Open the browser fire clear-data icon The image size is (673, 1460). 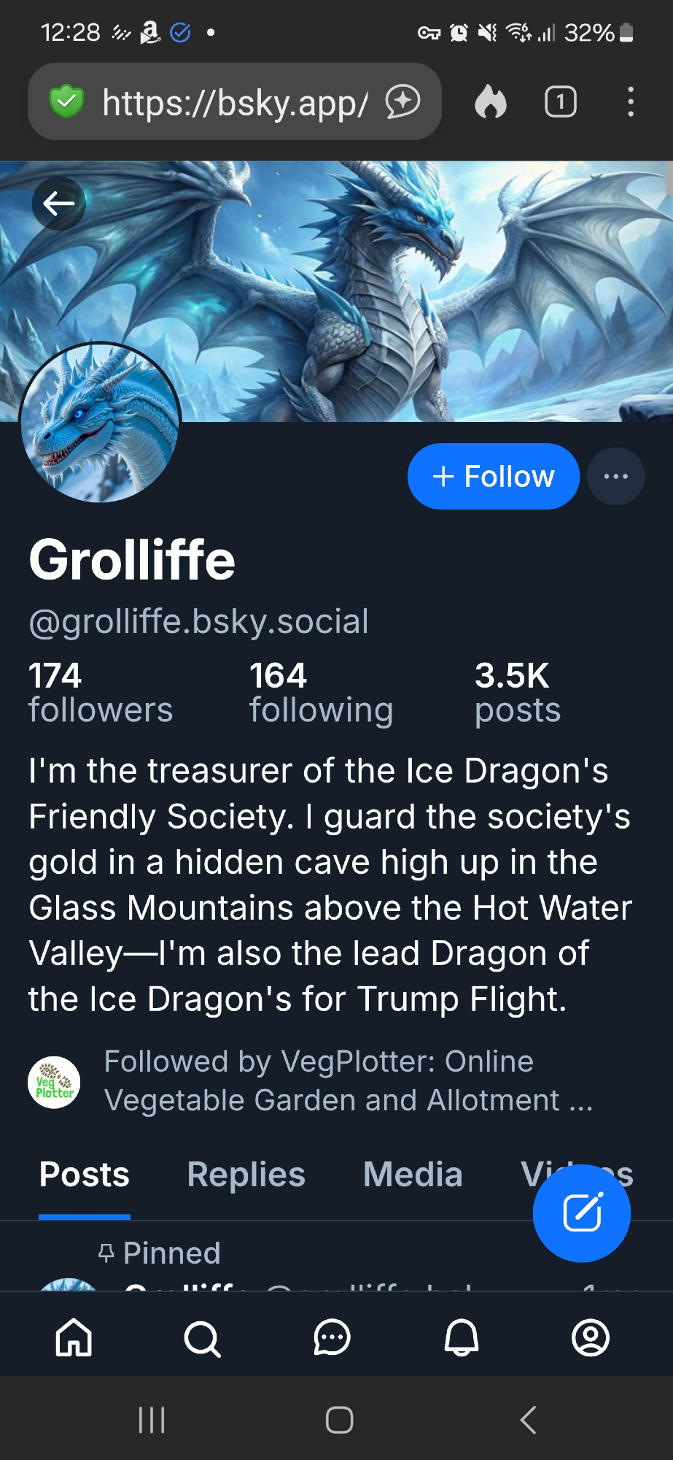(490, 101)
